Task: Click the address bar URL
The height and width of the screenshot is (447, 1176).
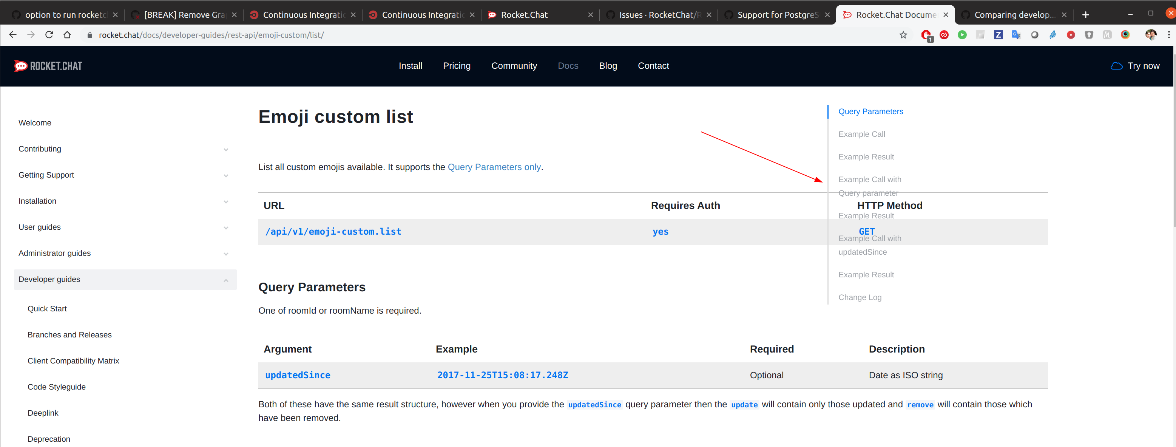Action: [x=211, y=35]
